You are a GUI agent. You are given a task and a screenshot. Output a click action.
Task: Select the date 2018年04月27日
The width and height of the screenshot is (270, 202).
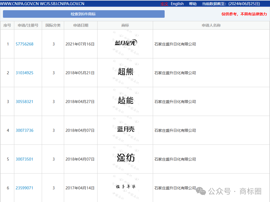(x=80, y=102)
